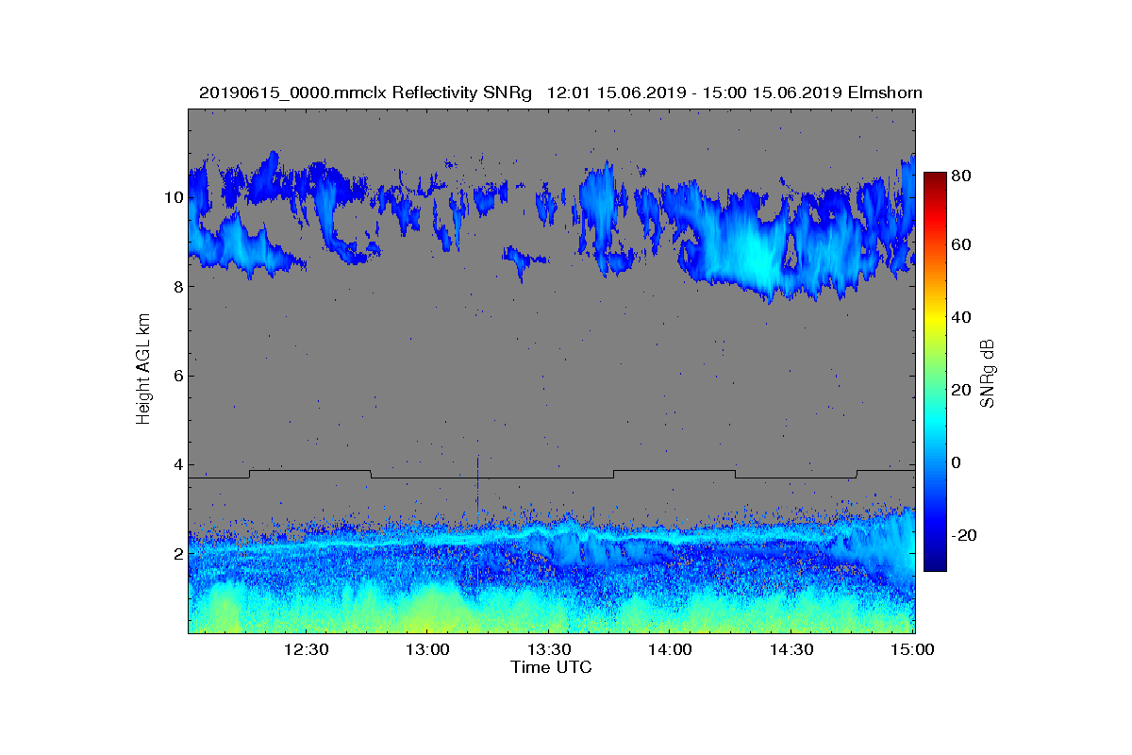Click the plot title text
Image resolution: width=1132 pixels, height=755 pixels.
pyautogui.click(x=560, y=92)
